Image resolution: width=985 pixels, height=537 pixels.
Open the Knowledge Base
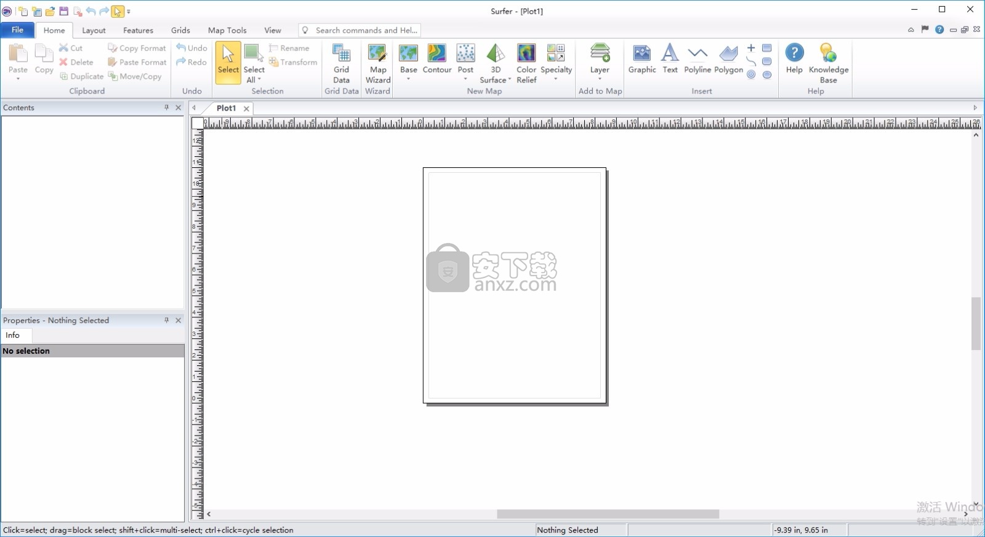[829, 63]
